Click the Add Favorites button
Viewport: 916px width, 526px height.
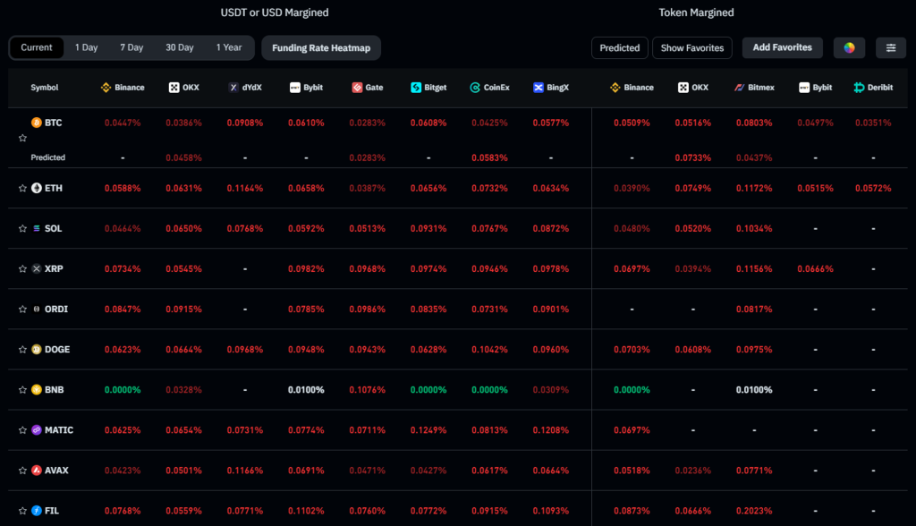coord(782,47)
